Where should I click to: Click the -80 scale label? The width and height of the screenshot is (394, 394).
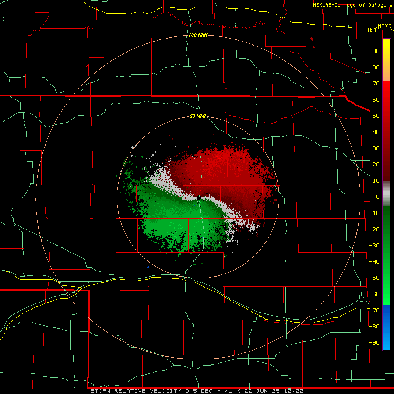coord(374,327)
